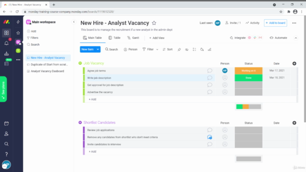This screenshot has width=306, height=172.
Task: Click Mar 17, 2021 date cell
Action: [277, 71]
